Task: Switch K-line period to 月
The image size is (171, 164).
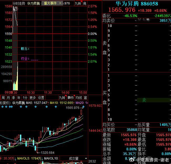Action: coord(8,98)
